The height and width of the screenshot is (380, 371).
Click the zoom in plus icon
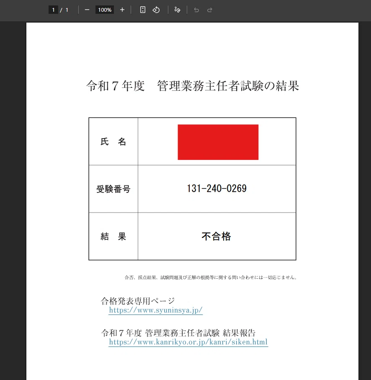122,10
